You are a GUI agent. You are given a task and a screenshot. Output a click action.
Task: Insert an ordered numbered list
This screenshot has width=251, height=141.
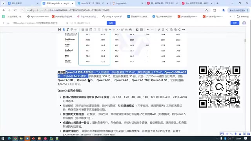click(87, 30)
